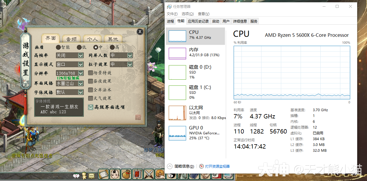Viewport: 367px width, 181px height.
Task: Click 打开资源监视器 link
Action: point(217,166)
